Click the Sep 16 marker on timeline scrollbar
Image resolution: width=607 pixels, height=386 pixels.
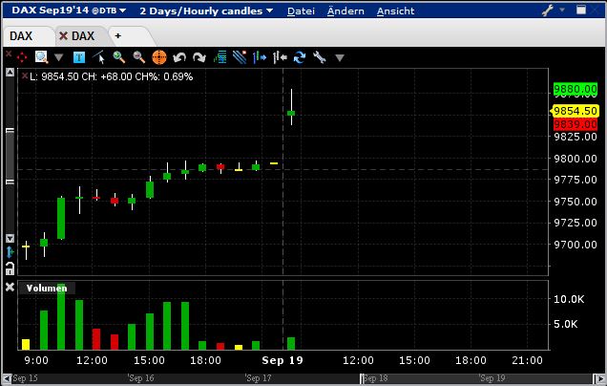coord(141,377)
